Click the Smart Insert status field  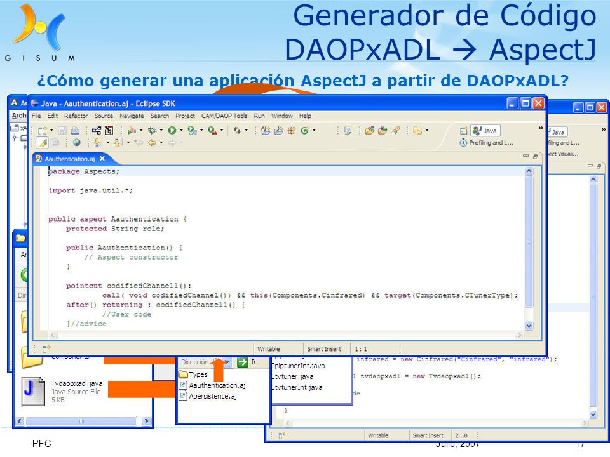(x=324, y=349)
